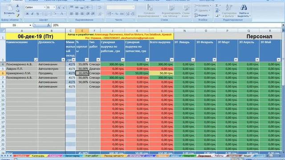Increase font size with the large A icon
The height and width of the screenshot is (160, 285).
pyautogui.click(x=59, y=8)
